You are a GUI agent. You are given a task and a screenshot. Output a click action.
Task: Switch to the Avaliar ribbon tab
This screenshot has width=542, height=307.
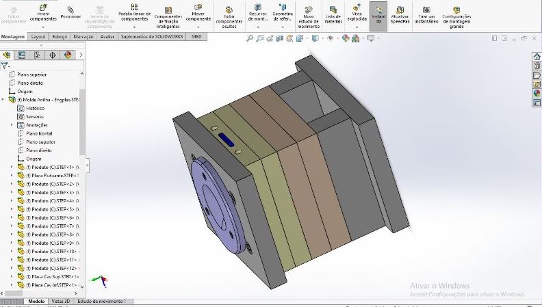[107, 36]
